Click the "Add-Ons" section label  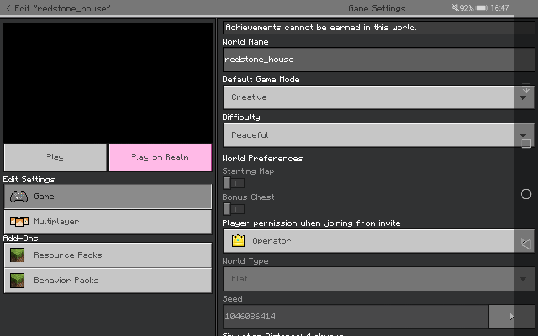click(x=21, y=238)
